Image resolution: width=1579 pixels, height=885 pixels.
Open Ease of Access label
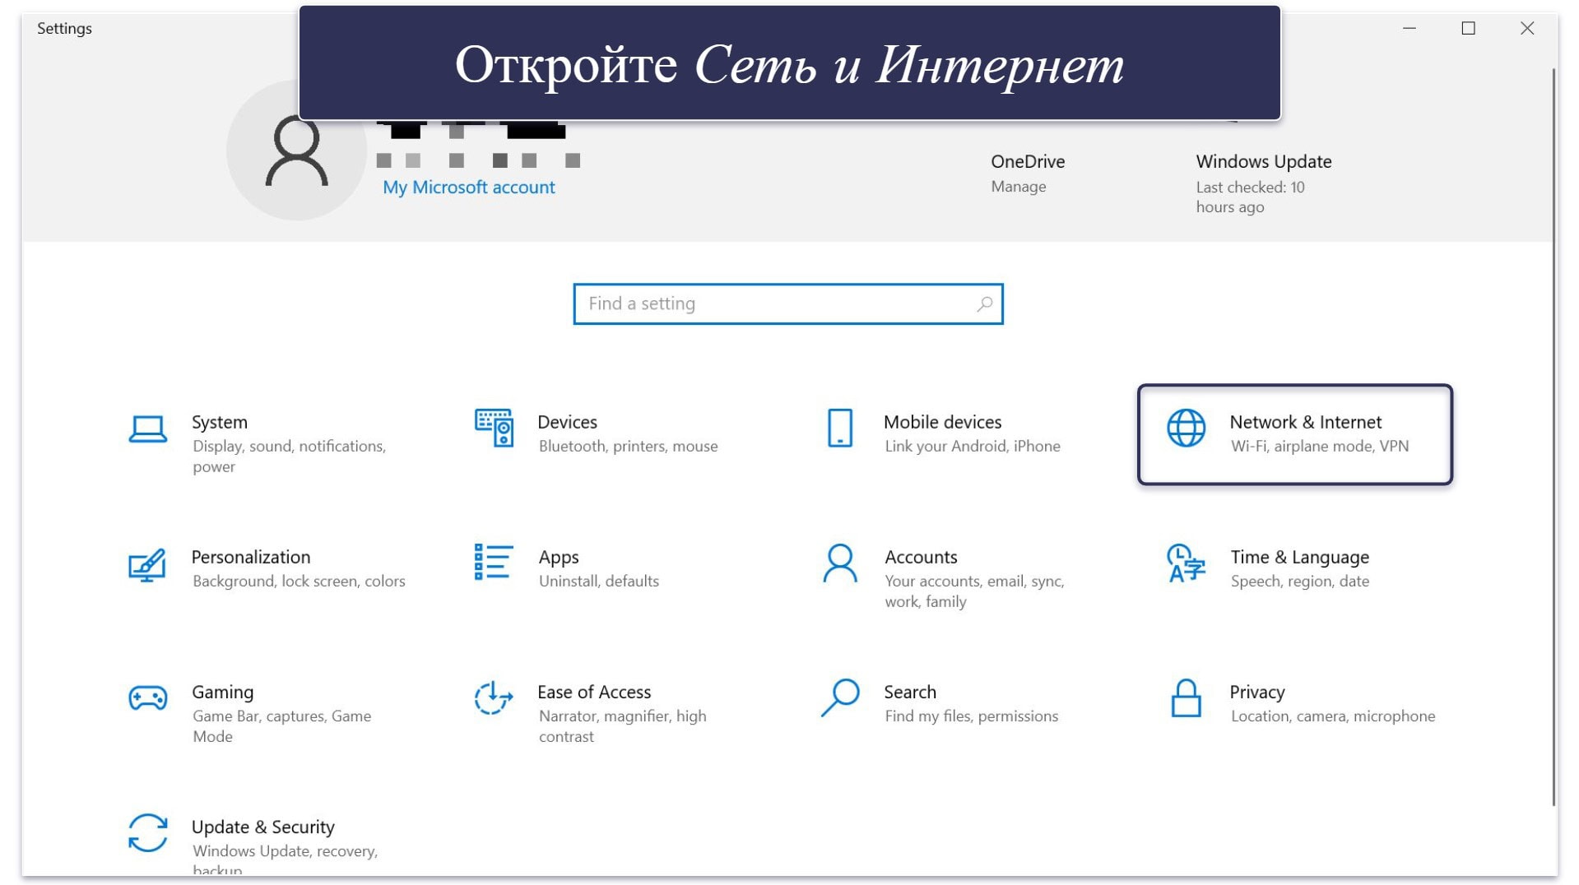594,692
